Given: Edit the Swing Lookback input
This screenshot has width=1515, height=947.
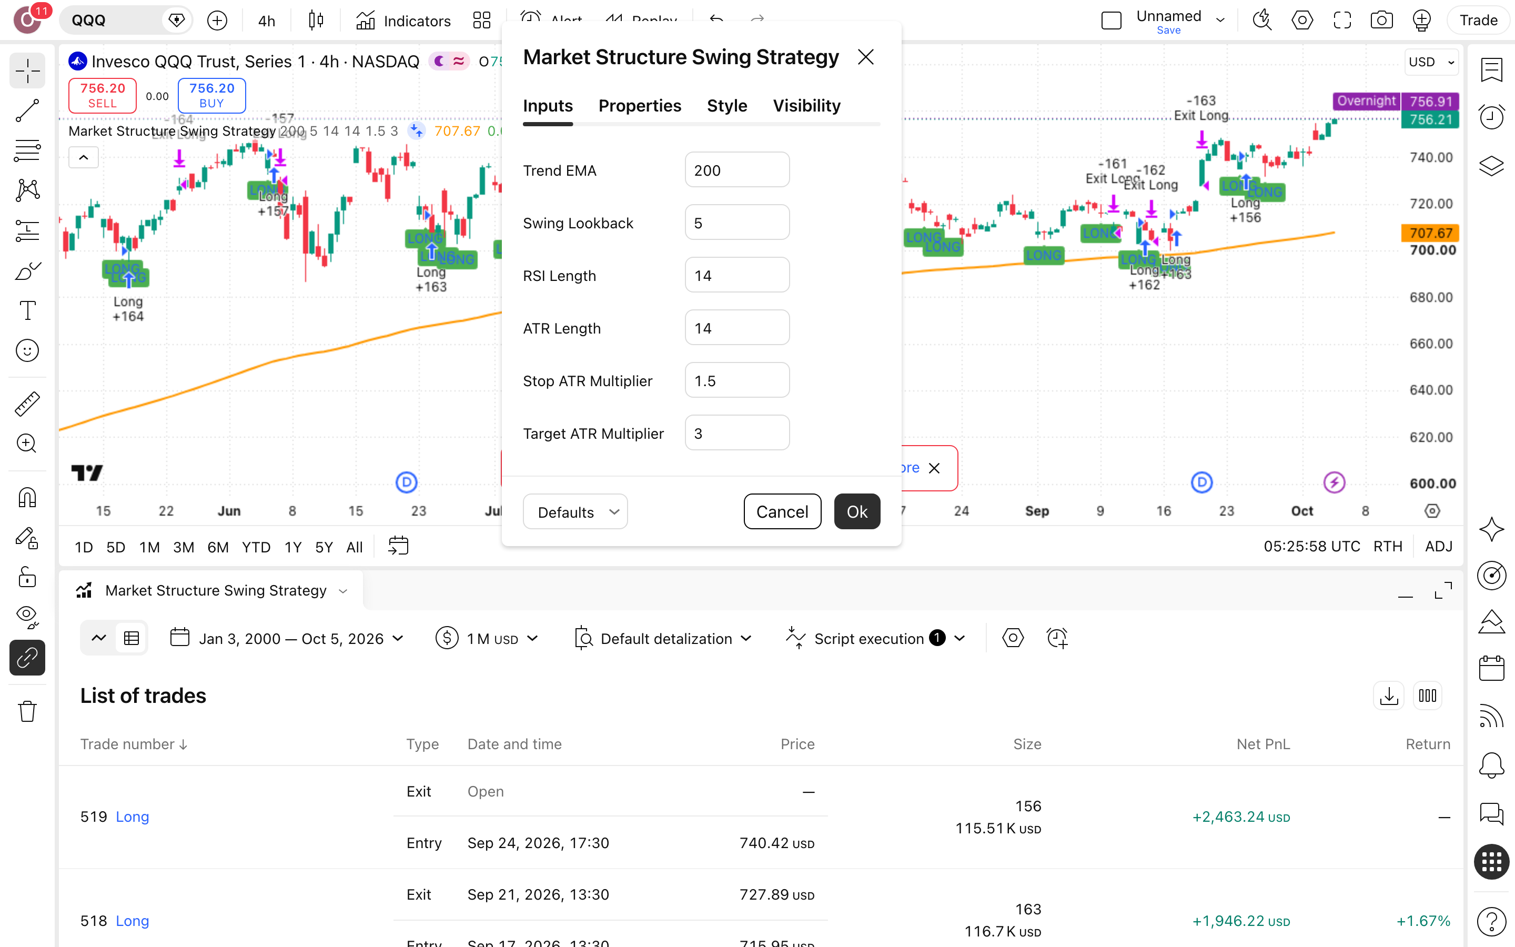Looking at the screenshot, I should point(737,223).
